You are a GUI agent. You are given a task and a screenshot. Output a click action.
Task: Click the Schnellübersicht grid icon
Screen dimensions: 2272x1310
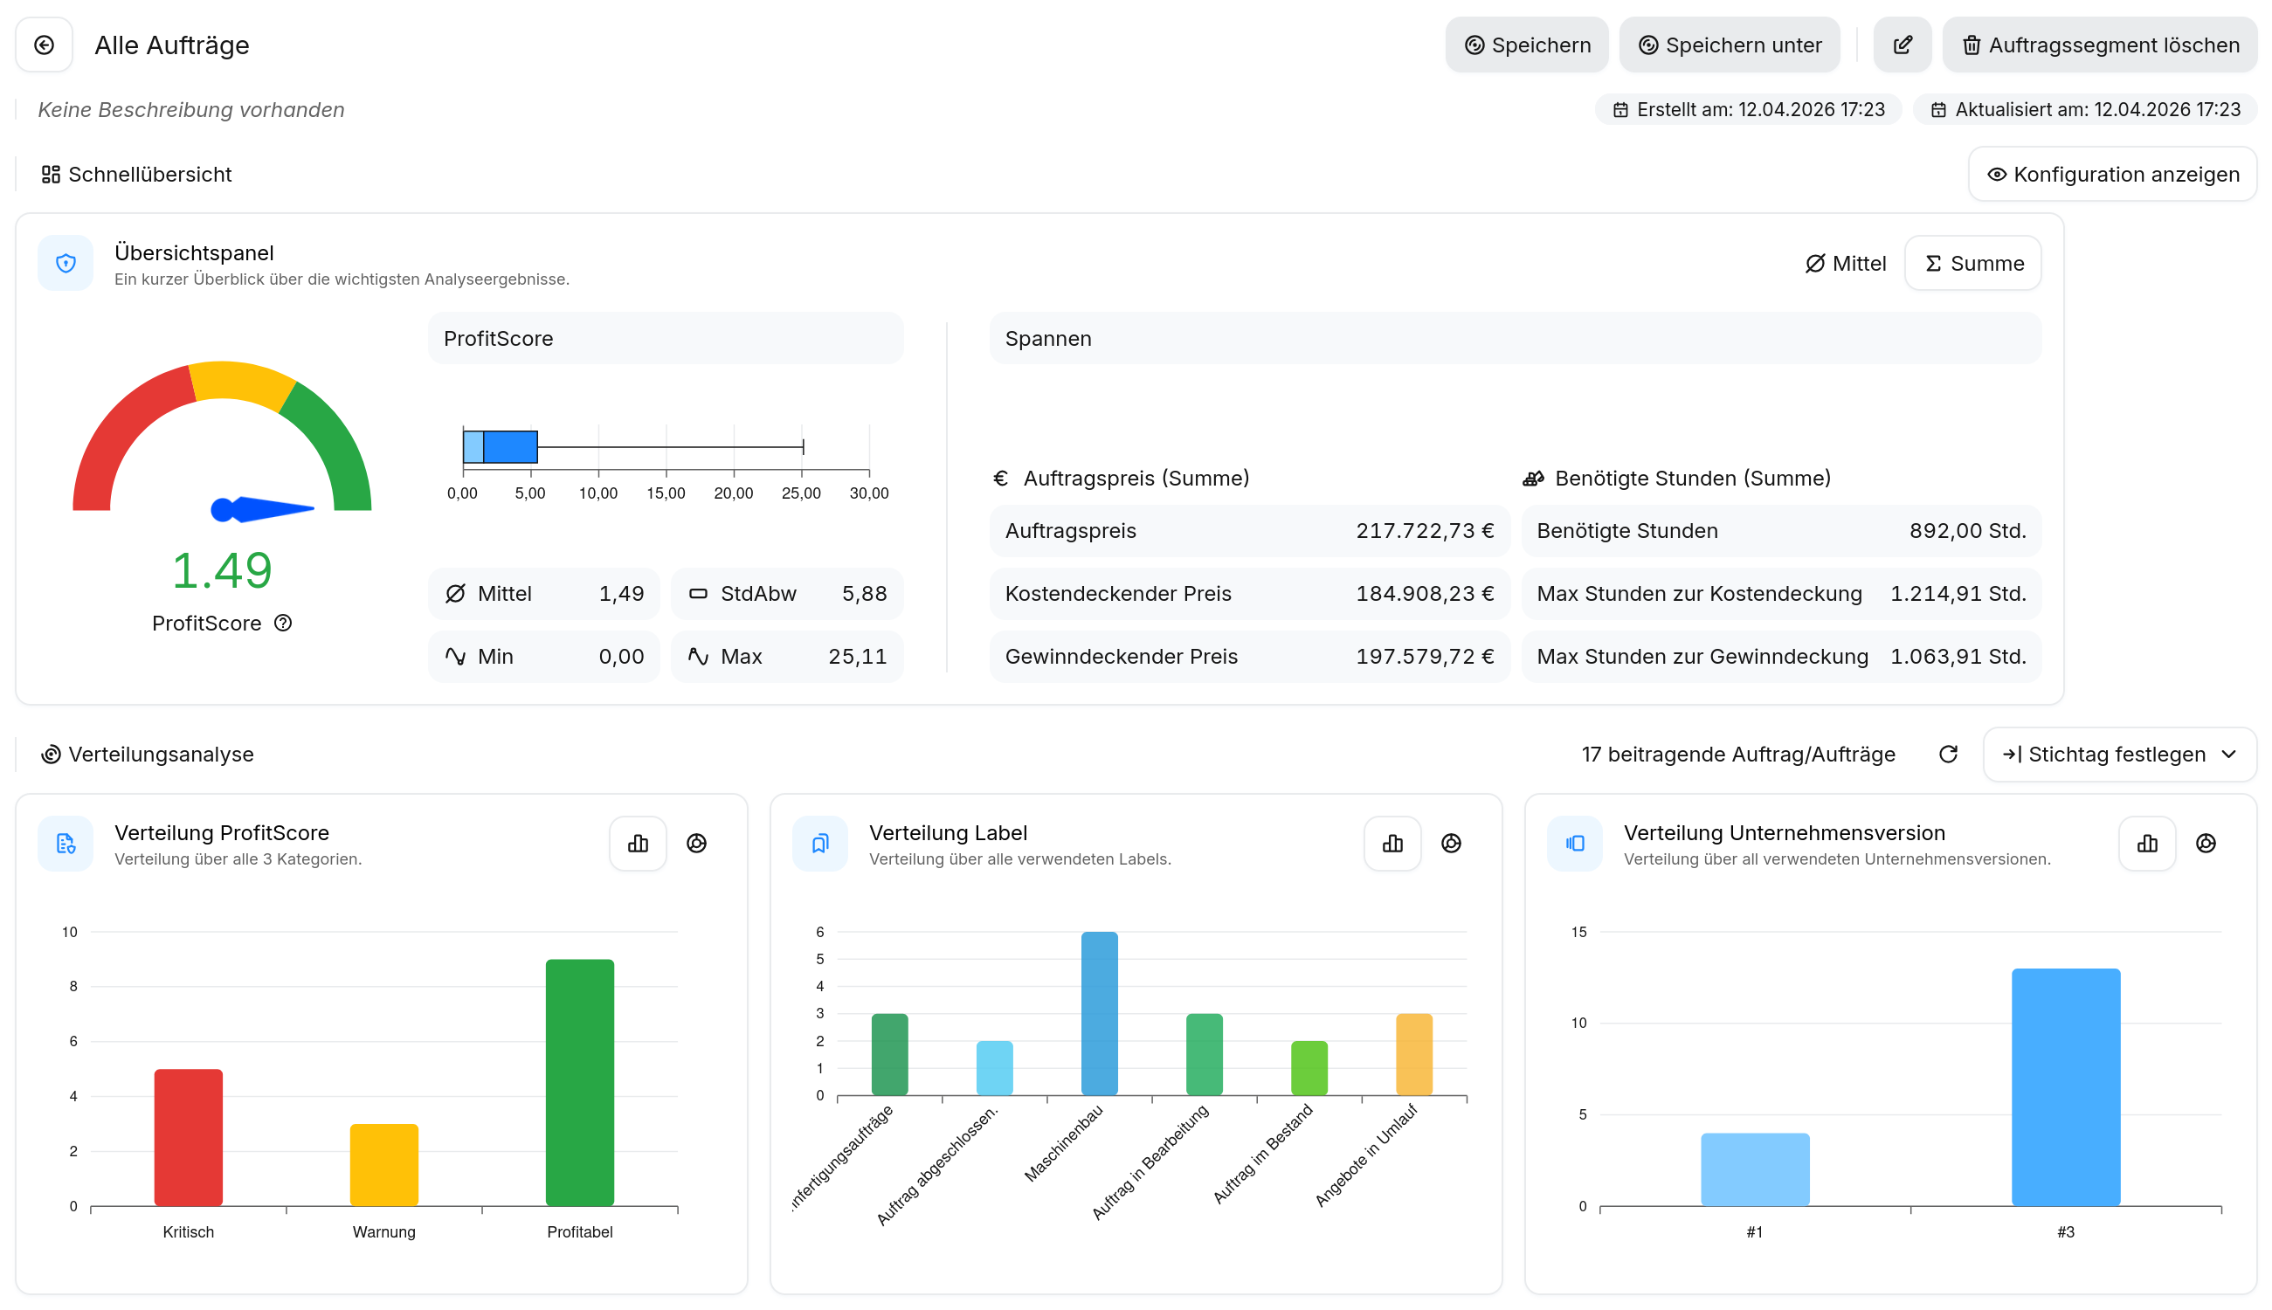click(51, 175)
